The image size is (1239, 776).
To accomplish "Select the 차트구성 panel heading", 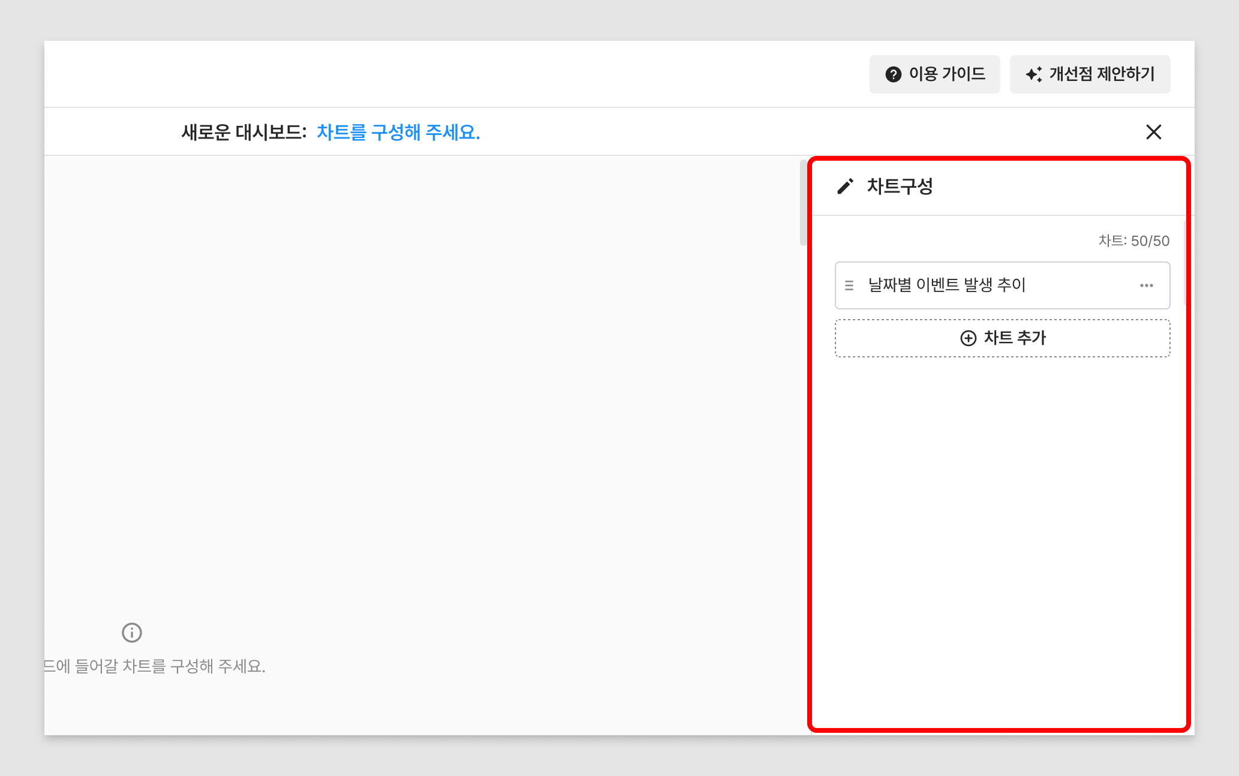I will point(900,187).
